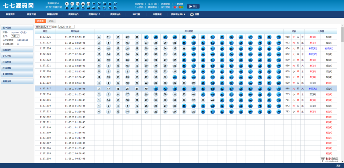Click the vertical scrollbar on the right

[342, 34]
